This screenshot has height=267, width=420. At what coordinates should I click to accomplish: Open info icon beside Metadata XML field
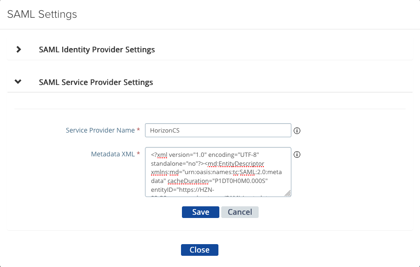tap(297, 155)
